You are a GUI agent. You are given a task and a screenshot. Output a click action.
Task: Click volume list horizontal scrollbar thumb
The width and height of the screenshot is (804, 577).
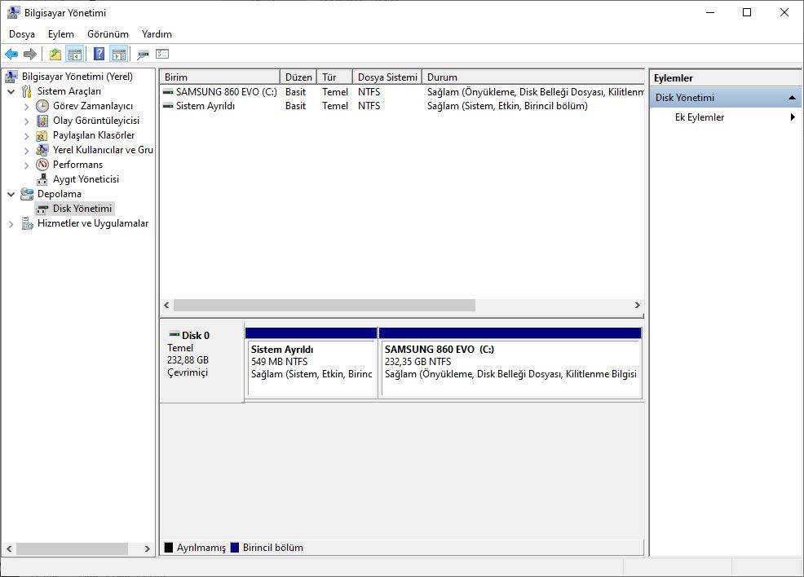[x=324, y=306]
